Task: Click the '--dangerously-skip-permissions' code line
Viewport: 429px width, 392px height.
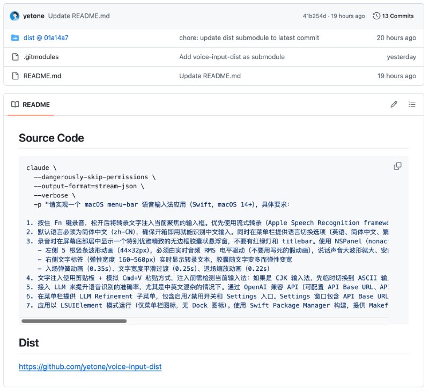Action: point(95,177)
